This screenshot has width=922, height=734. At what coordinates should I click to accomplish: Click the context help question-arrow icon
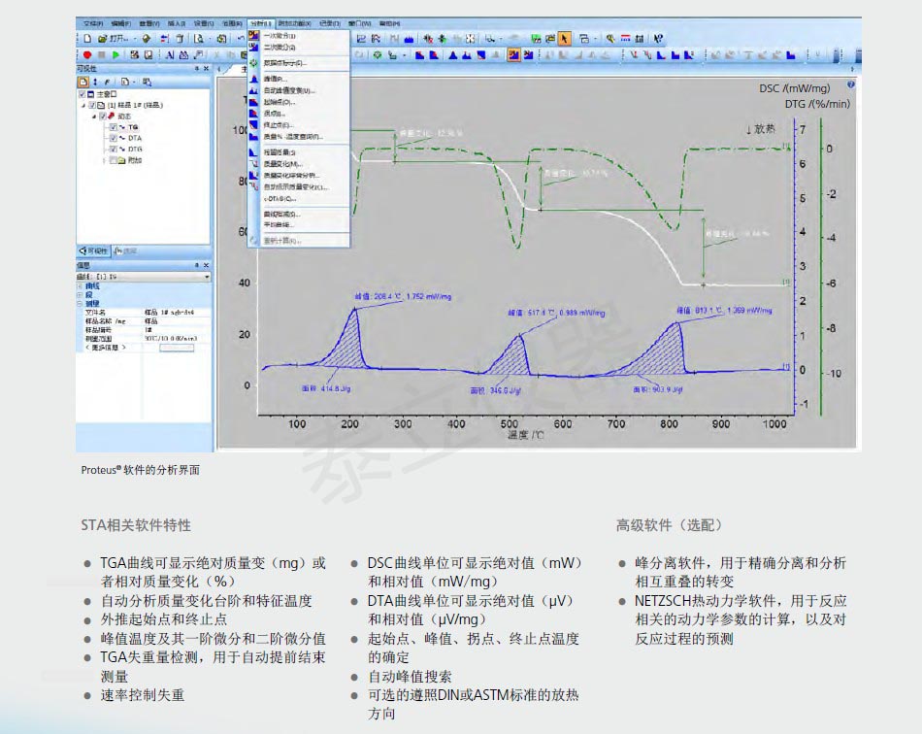tap(658, 39)
